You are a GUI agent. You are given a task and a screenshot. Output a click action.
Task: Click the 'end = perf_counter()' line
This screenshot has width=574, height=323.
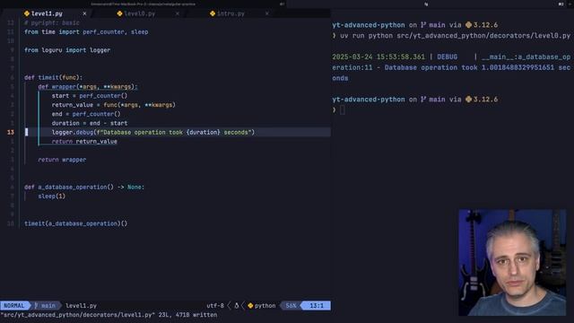click(x=86, y=114)
